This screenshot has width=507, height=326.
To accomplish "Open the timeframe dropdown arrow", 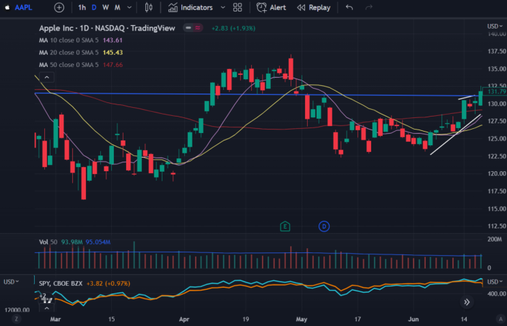I will [130, 8].
